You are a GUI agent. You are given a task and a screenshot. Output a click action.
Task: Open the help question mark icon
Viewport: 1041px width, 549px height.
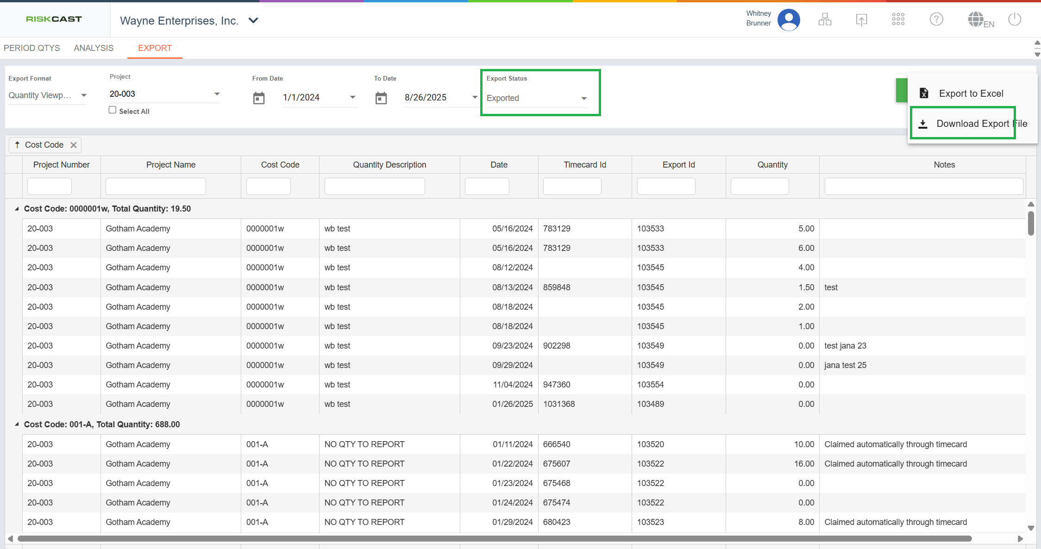(x=936, y=19)
